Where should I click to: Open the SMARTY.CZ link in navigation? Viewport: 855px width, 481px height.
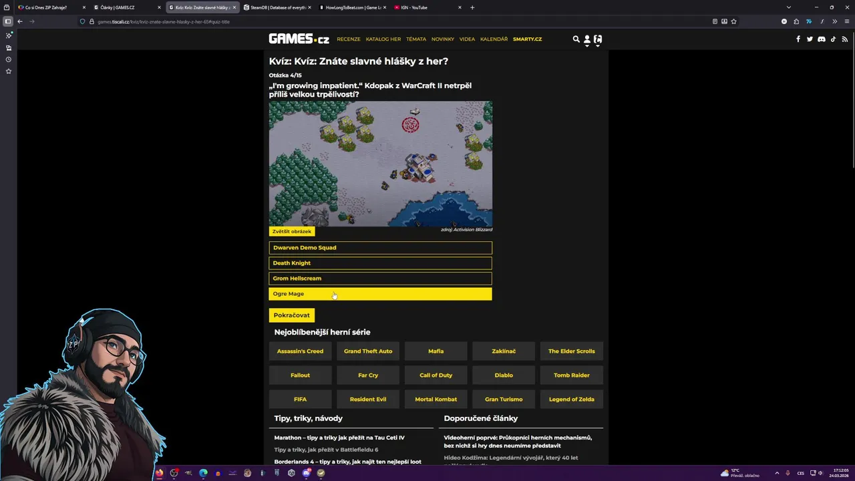point(527,39)
